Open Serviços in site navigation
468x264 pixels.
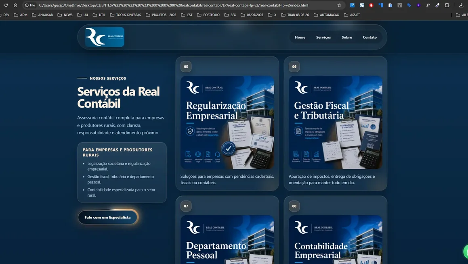323,37
